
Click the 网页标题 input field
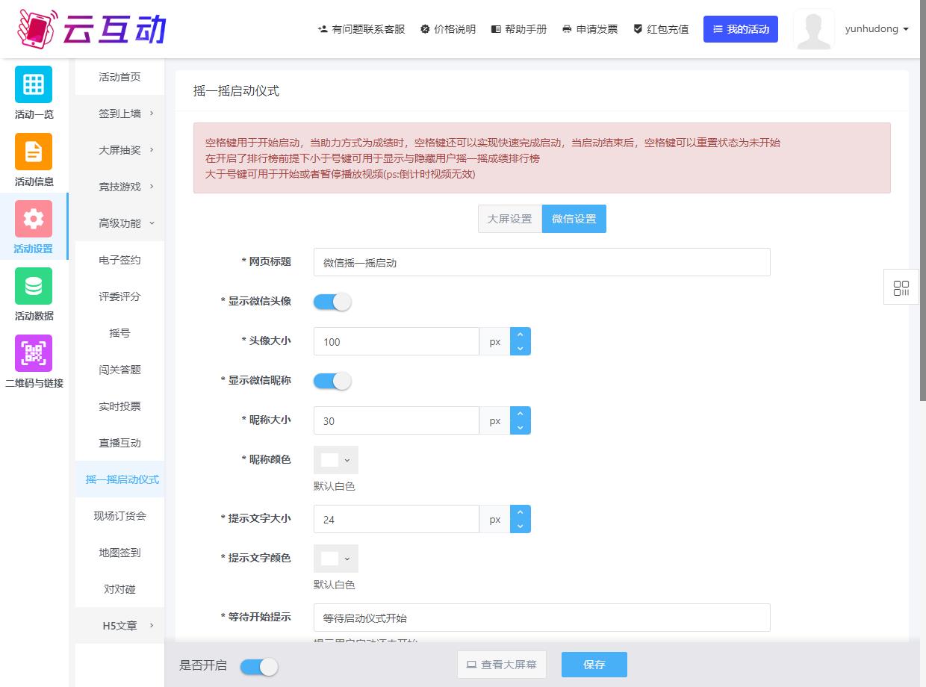tap(541, 262)
